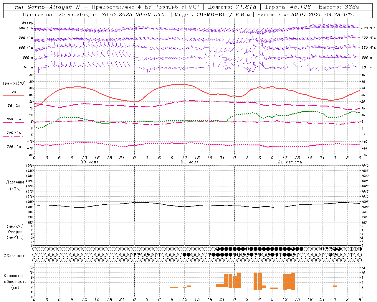Click the Широта: 45.126 value
Viewport: 377px width, 302px height.
pyautogui.click(x=287, y=7)
